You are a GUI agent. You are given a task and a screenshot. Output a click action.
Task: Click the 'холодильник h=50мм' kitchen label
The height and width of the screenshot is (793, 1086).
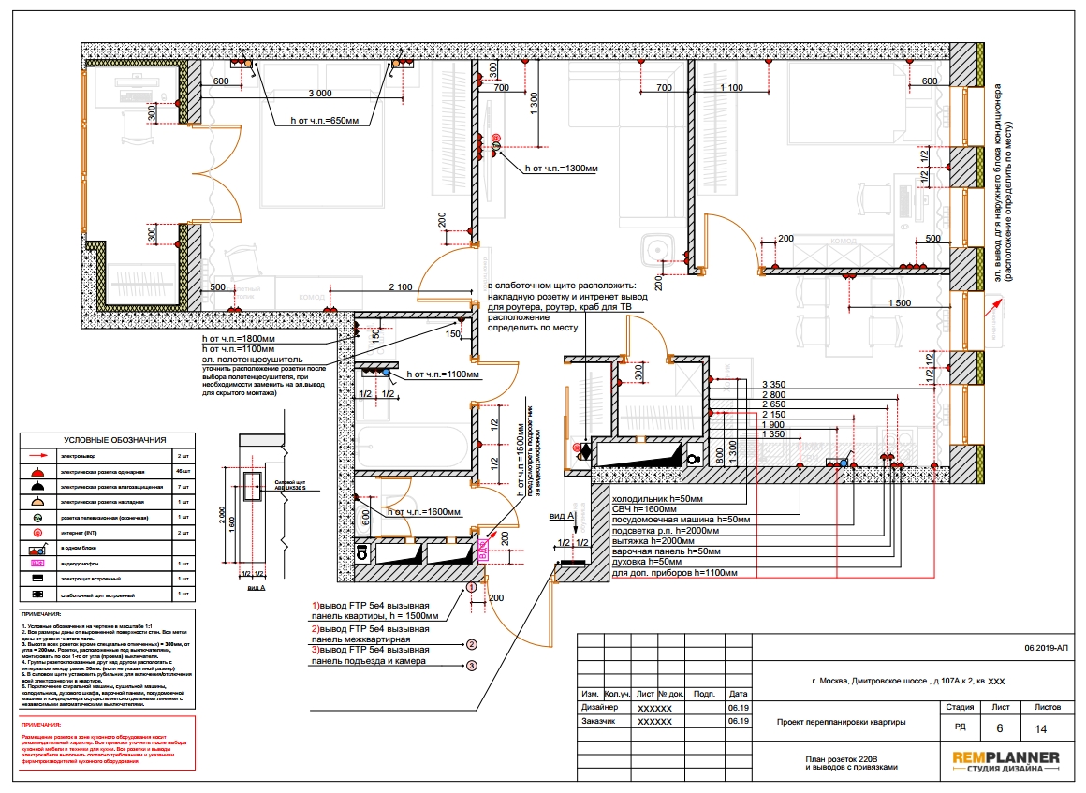point(657,499)
